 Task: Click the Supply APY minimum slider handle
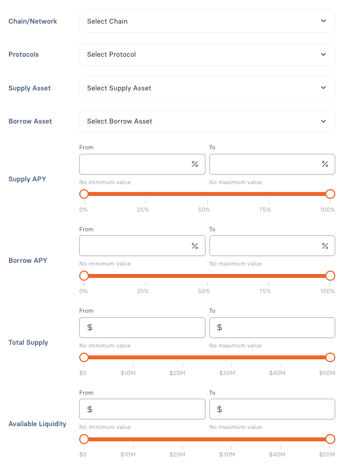pyautogui.click(x=84, y=194)
